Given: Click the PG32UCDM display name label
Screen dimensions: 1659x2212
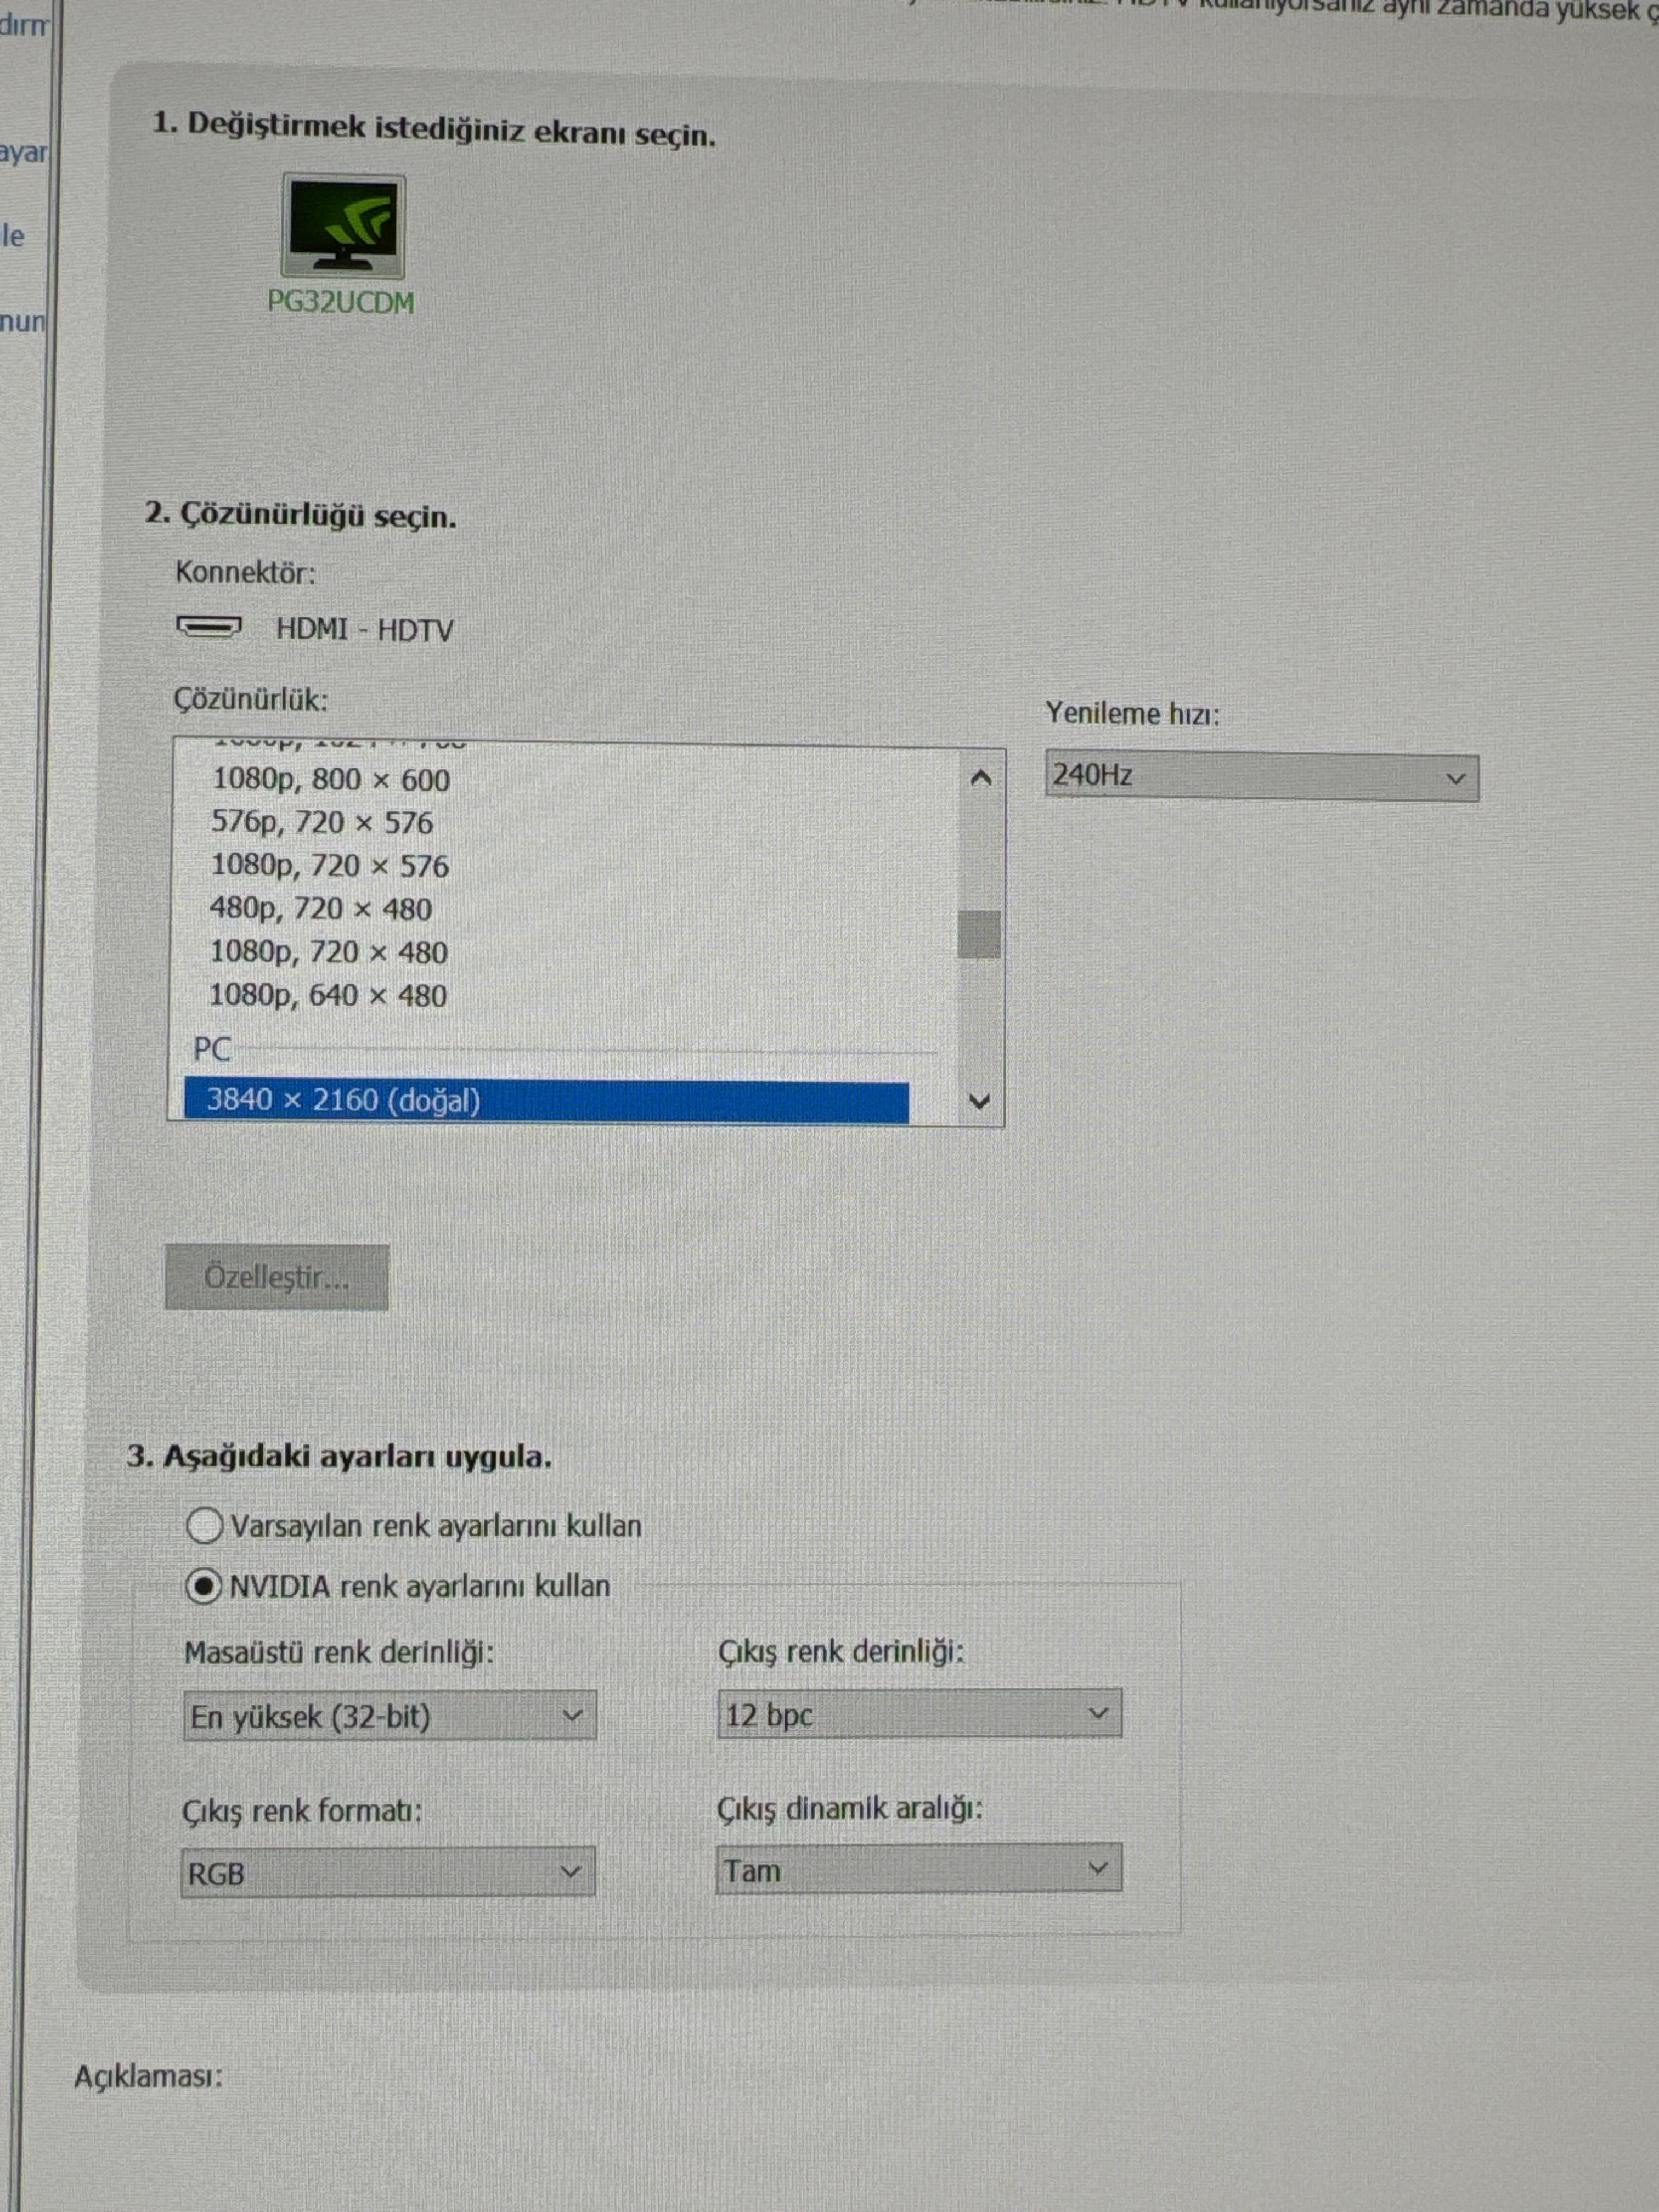Looking at the screenshot, I should coord(341,303).
